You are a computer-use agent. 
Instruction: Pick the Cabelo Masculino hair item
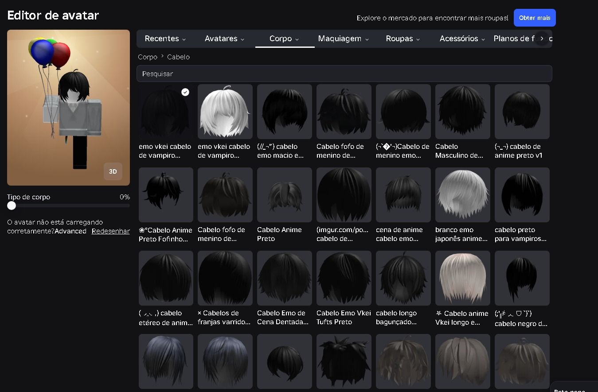(463, 112)
